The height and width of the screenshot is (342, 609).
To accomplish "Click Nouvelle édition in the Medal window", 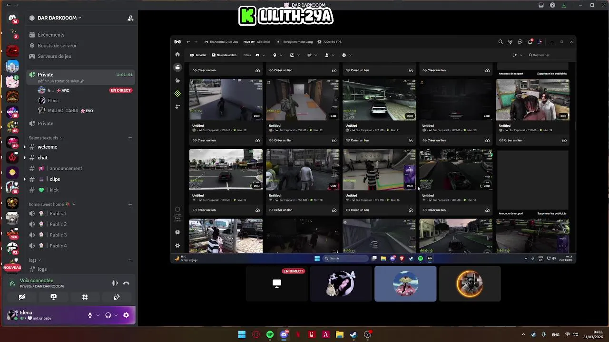I will point(224,55).
